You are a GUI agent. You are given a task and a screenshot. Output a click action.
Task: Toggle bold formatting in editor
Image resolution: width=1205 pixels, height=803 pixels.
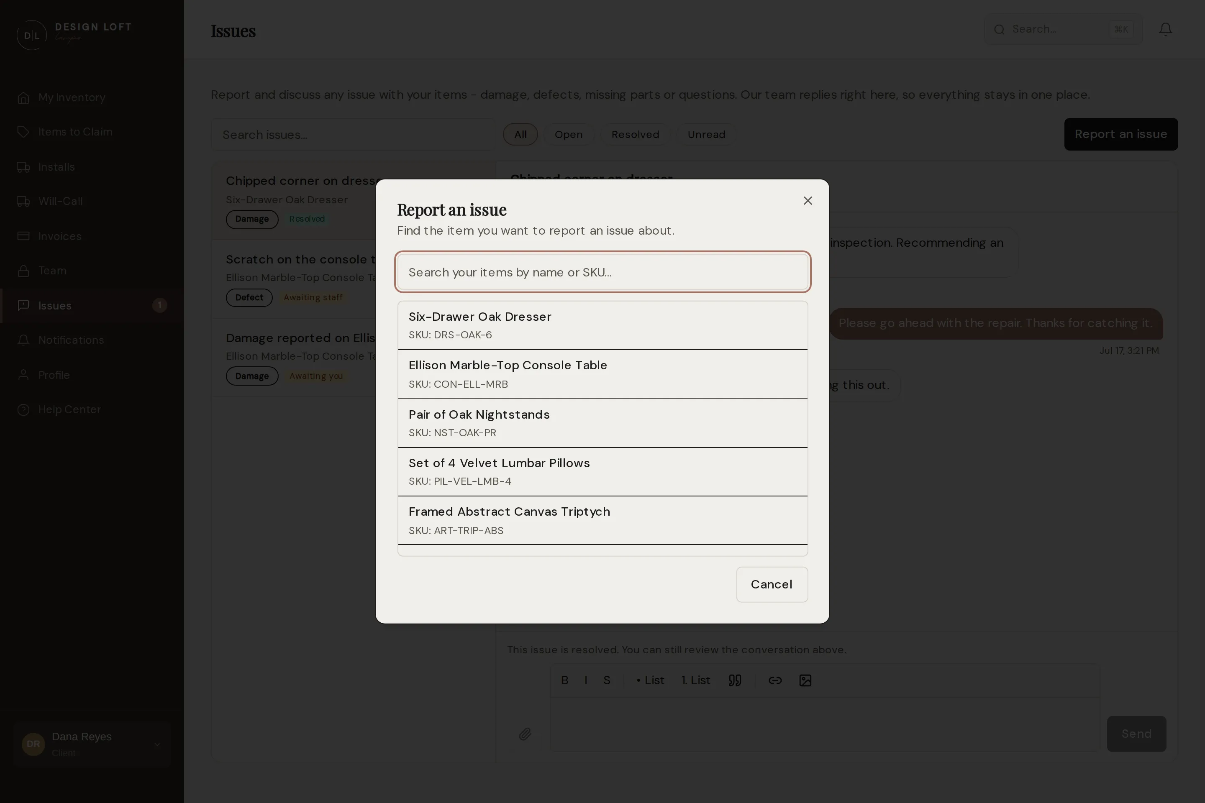[564, 680]
